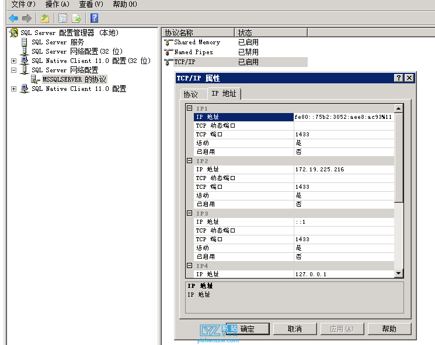Click IP3 address value ::1
Viewport: 435px width, 345px height.
344,221
